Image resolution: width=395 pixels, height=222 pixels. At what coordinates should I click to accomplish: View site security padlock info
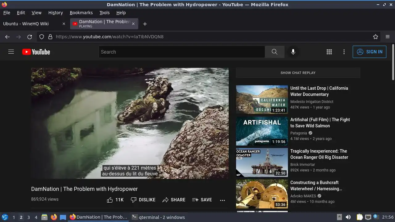coord(50,37)
